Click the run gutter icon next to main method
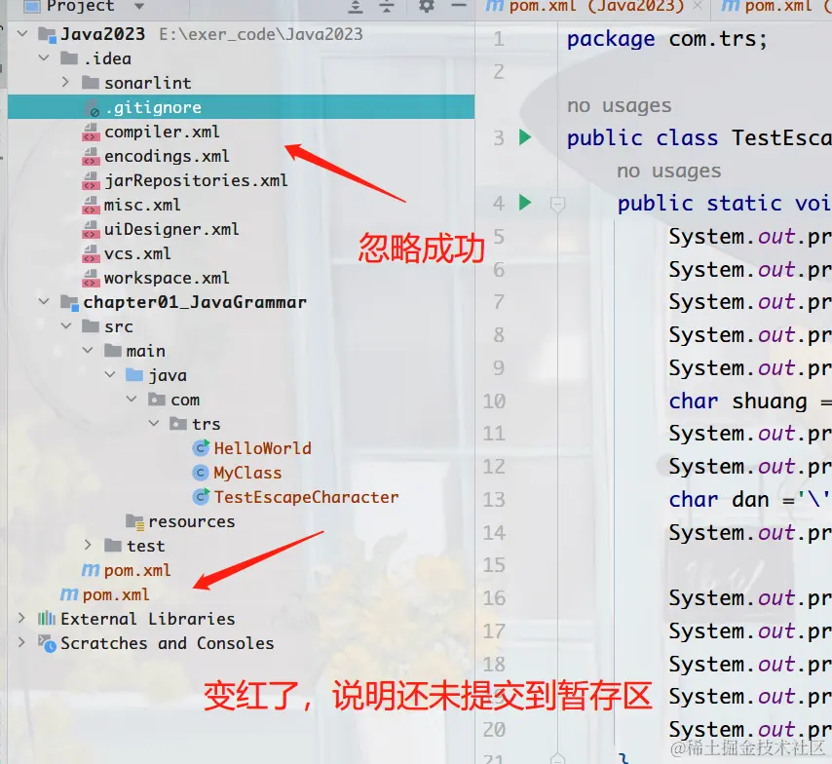Image resolution: width=832 pixels, height=764 pixels. click(525, 203)
